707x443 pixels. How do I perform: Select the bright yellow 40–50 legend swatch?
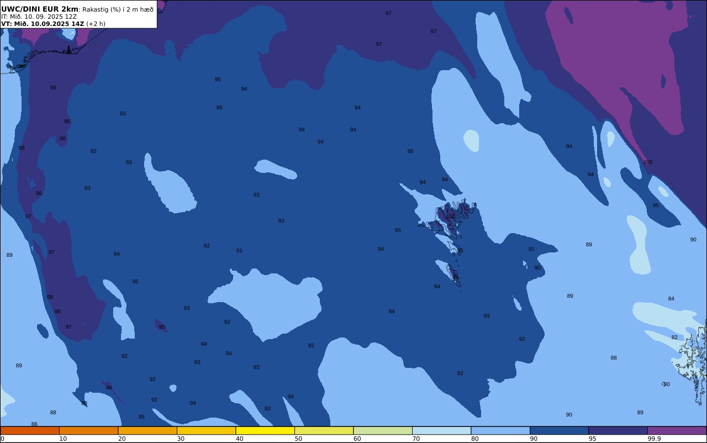[265, 430]
